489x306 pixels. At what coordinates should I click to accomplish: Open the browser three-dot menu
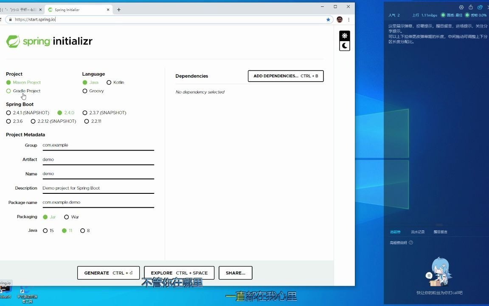click(348, 19)
